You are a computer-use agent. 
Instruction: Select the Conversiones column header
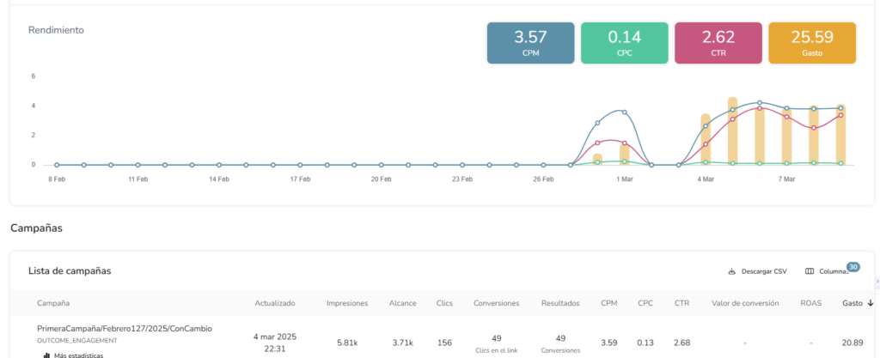(496, 303)
